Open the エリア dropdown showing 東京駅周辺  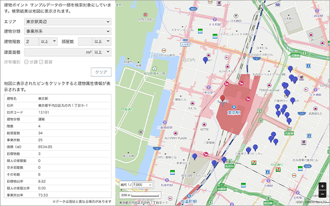click(68, 22)
